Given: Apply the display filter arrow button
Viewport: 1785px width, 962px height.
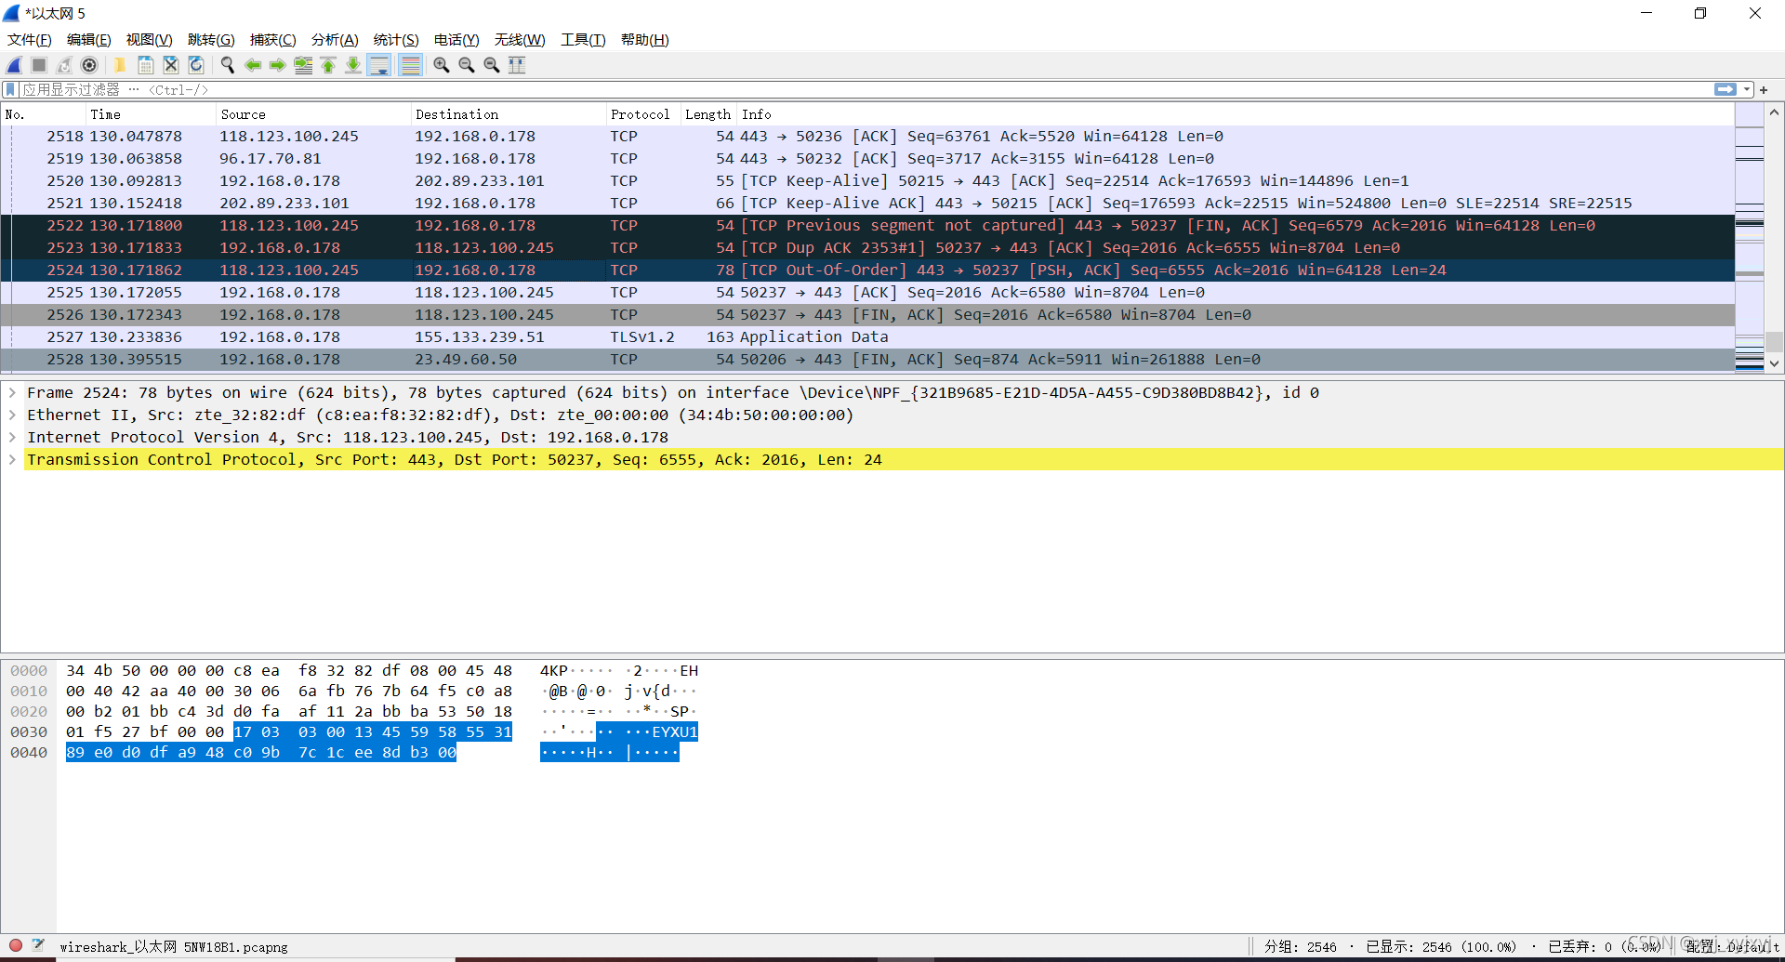Looking at the screenshot, I should coord(1725,89).
